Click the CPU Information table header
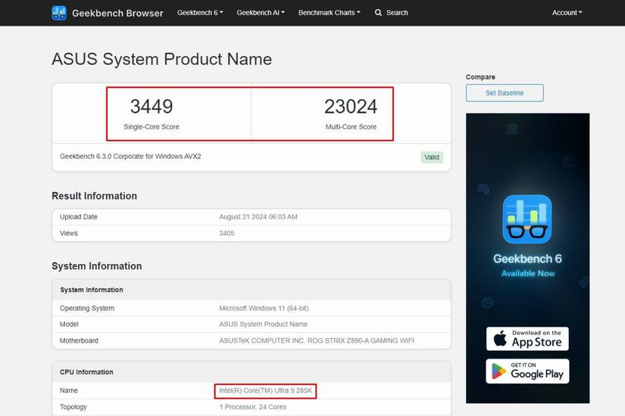 tap(86, 372)
